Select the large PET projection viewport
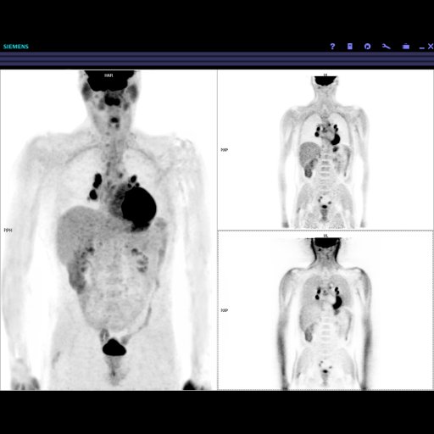 [108, 230]
